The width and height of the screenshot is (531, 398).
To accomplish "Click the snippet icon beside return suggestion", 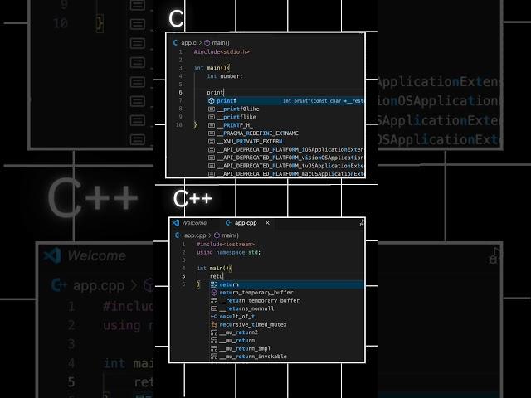I will pos(214,284).
